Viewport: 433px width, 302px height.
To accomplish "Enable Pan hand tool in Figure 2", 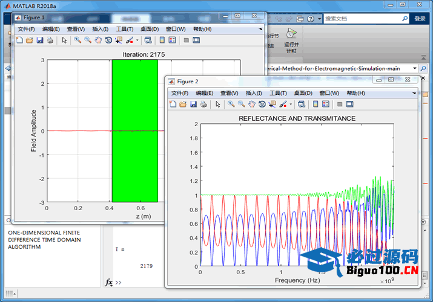I will (251, 104).
